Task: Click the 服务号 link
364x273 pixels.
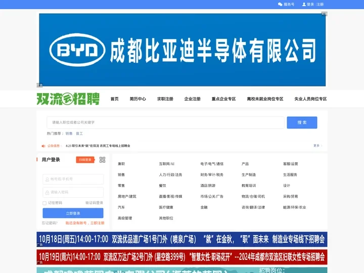Action: (x=289, y=5)
